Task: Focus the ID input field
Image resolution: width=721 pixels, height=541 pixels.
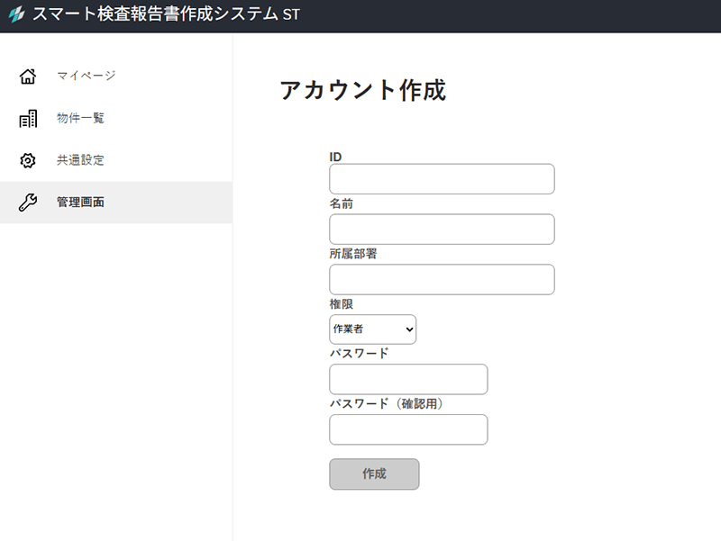Action: click(442, 179)
